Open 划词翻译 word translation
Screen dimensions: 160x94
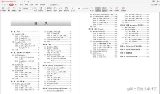117,9
